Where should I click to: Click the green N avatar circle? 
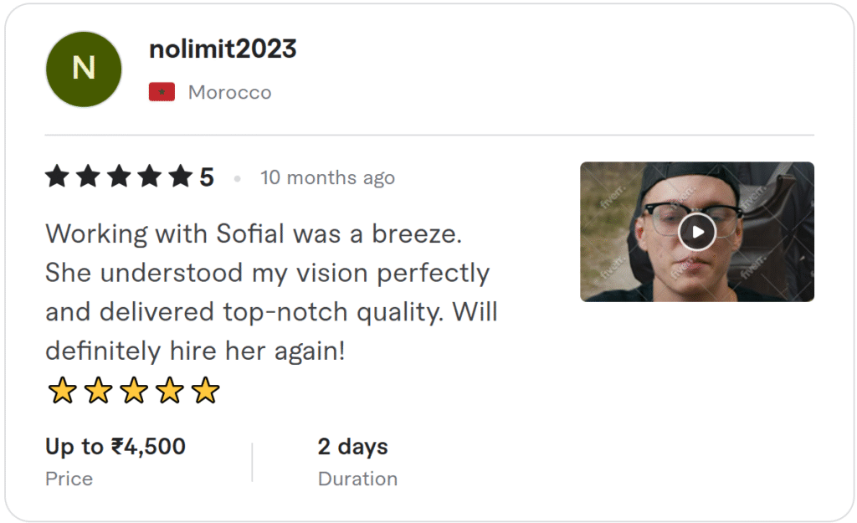pyautogui.click(x=84, y=69)
